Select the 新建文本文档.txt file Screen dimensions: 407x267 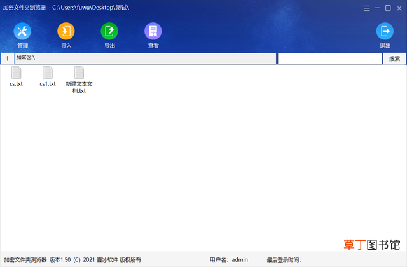click(x=79, y=80)
